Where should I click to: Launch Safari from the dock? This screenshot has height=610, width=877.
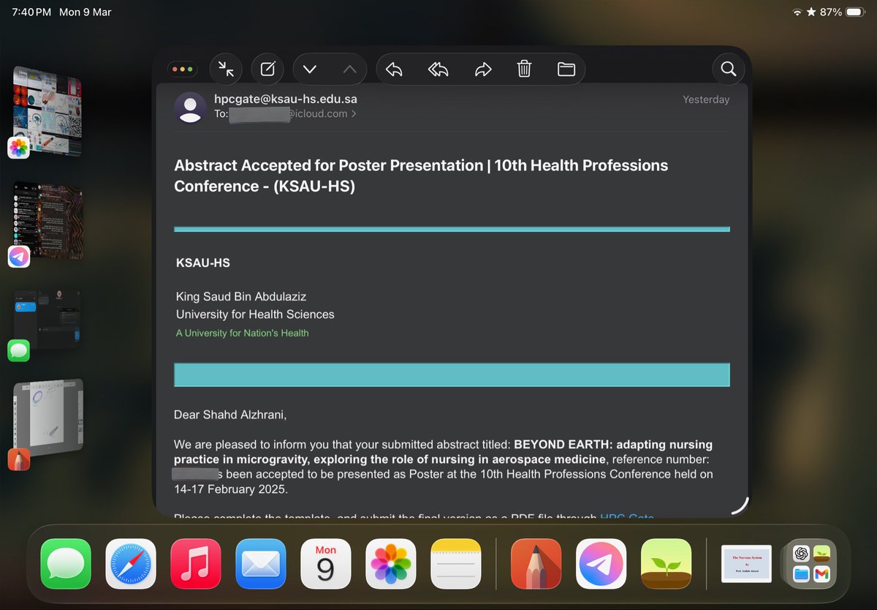[131, 564]
